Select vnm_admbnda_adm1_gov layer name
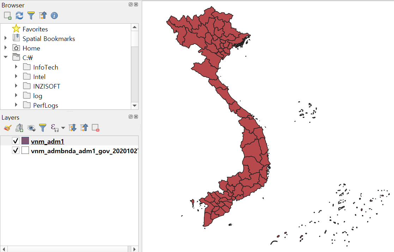Viewport: 394px width, 252px height. [84, 151]
